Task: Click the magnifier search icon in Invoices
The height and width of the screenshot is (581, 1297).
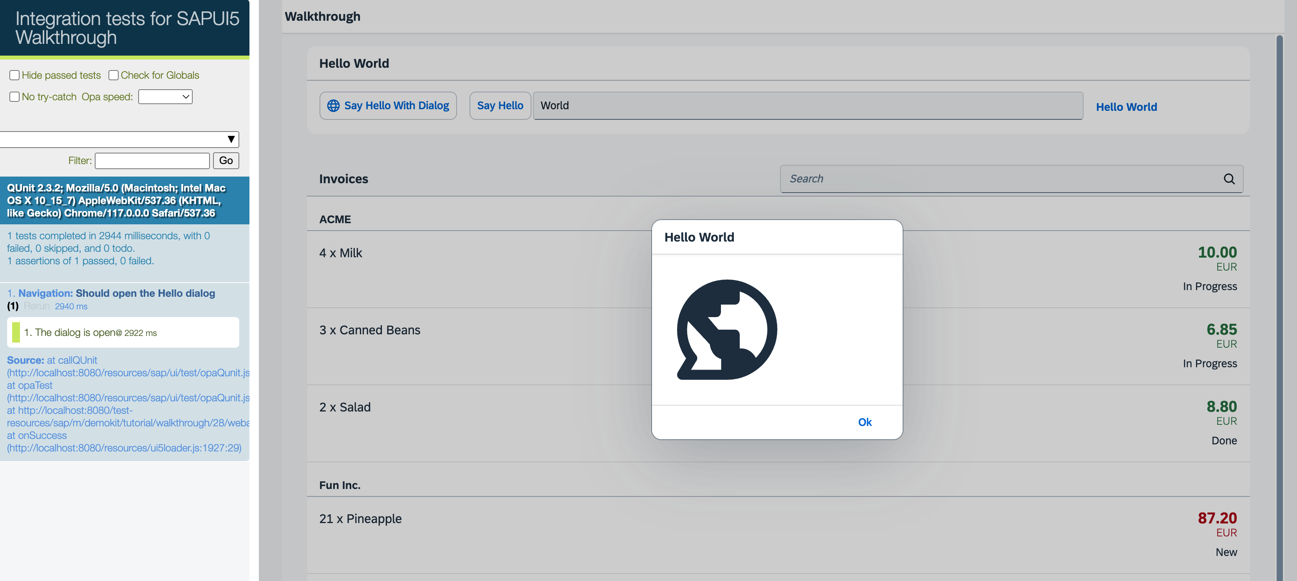Action: (x=1228, y=179)
